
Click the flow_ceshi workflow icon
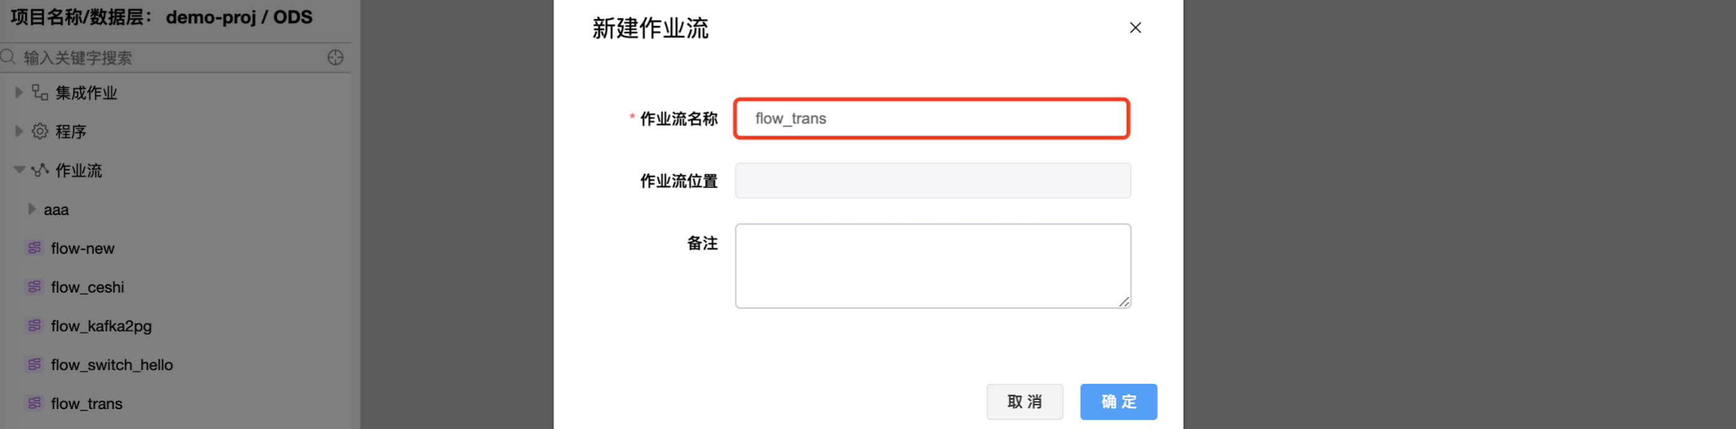[34, 287]
